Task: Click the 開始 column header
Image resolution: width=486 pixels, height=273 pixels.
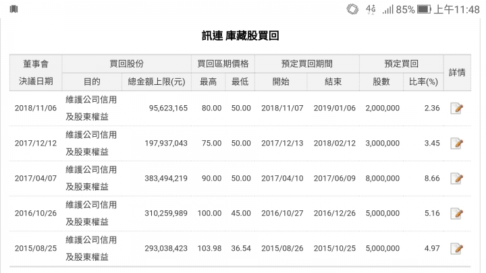Action: tap(281, 82)
